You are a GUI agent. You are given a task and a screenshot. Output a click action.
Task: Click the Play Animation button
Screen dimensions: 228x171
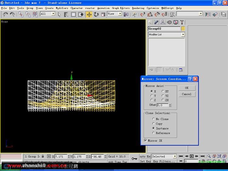(192, 156)
